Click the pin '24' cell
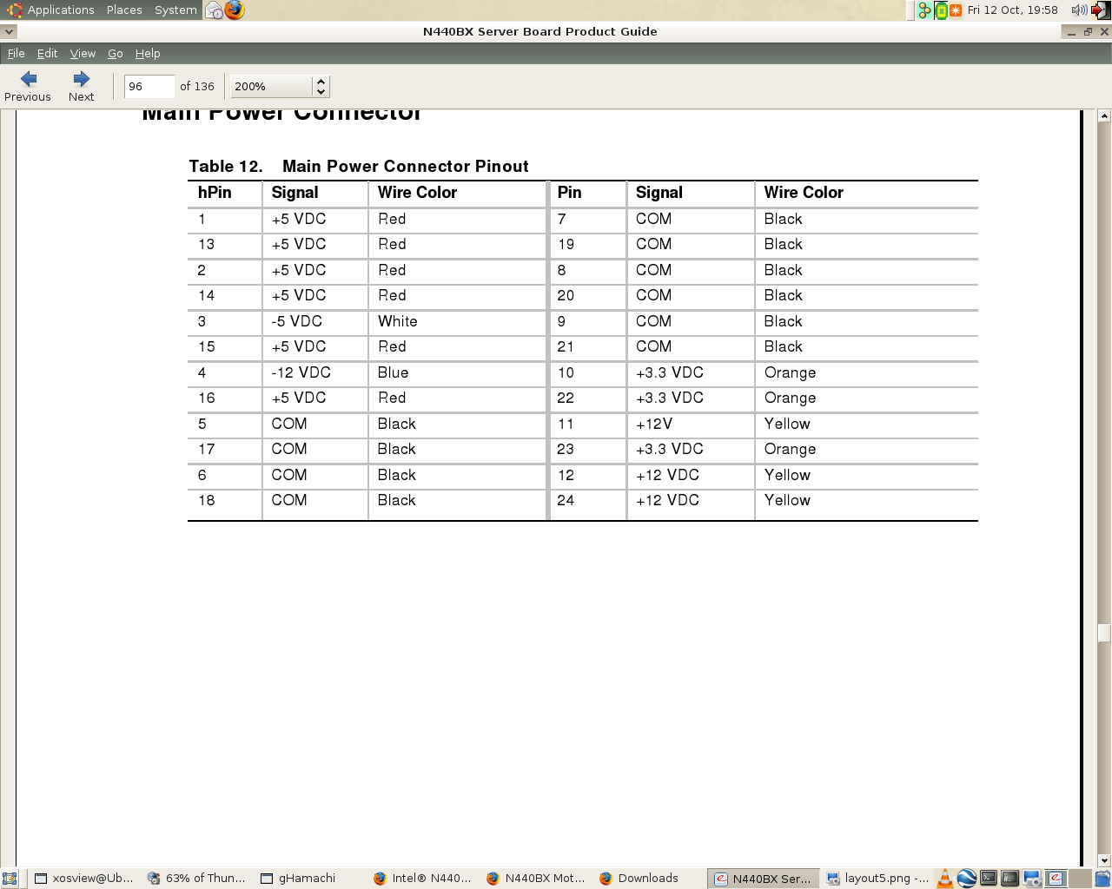 pos(566,500)
